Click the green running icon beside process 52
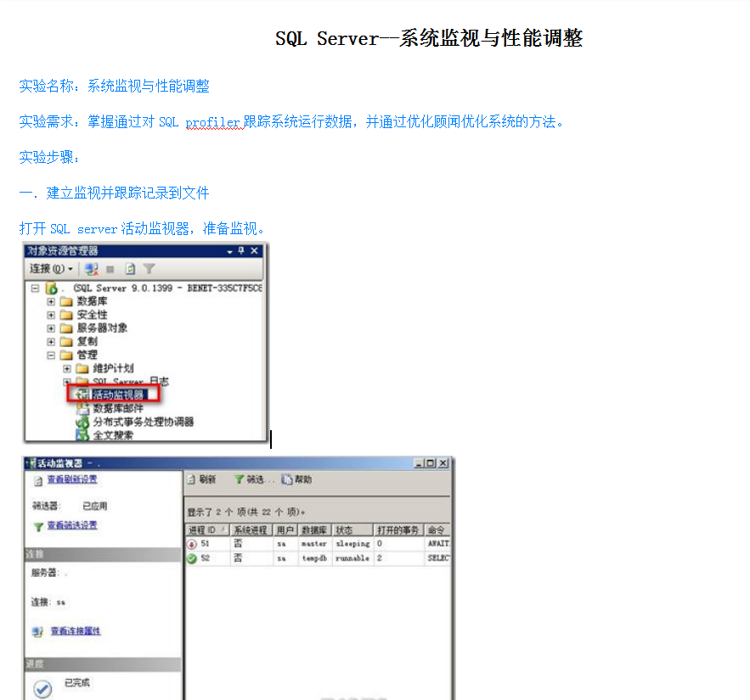 coord(192,557)
